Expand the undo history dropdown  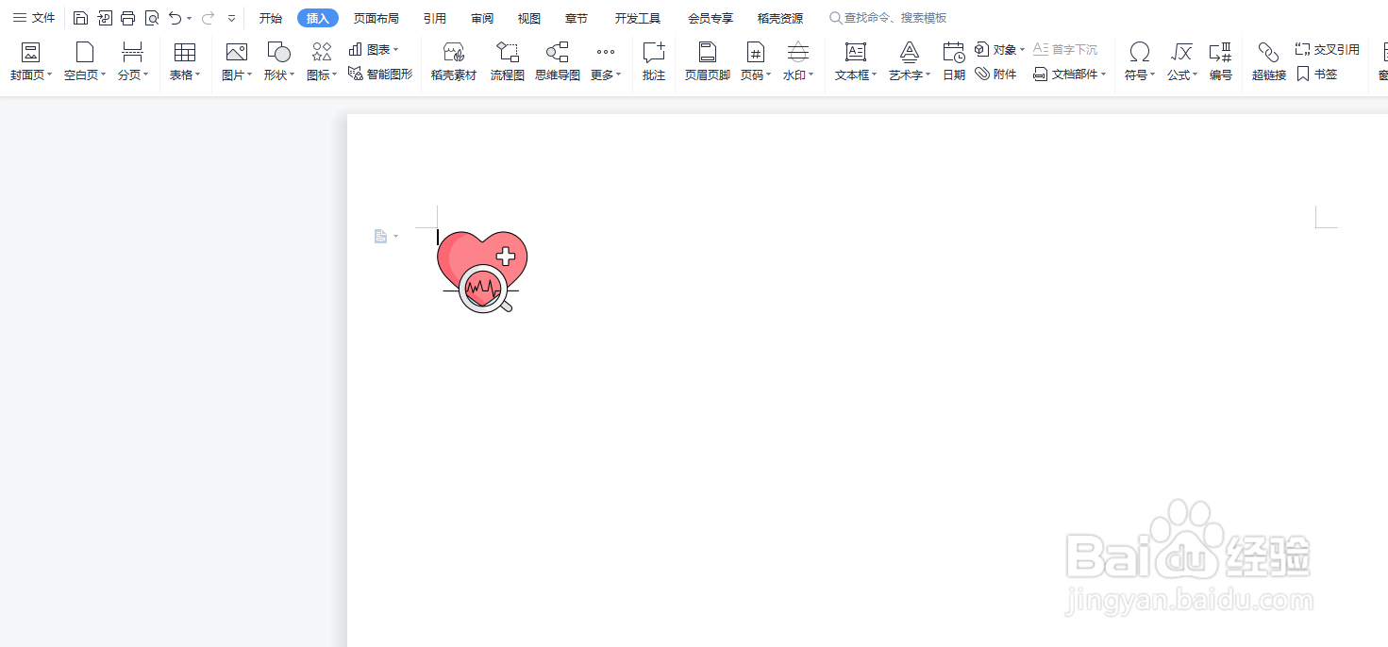pos(189,19)
